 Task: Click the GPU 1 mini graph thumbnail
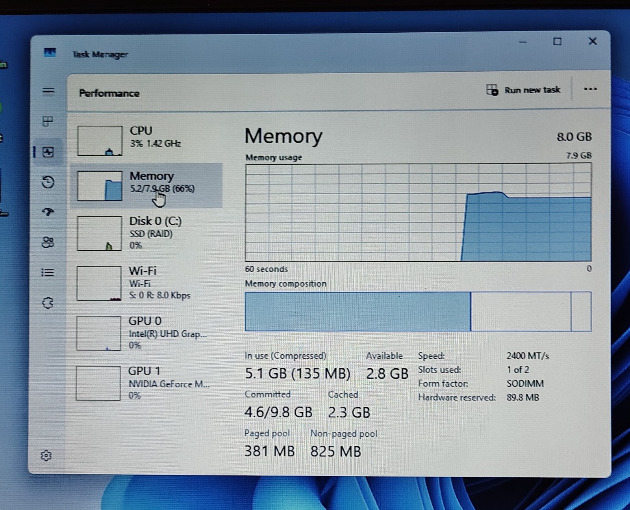coord(98,383)
